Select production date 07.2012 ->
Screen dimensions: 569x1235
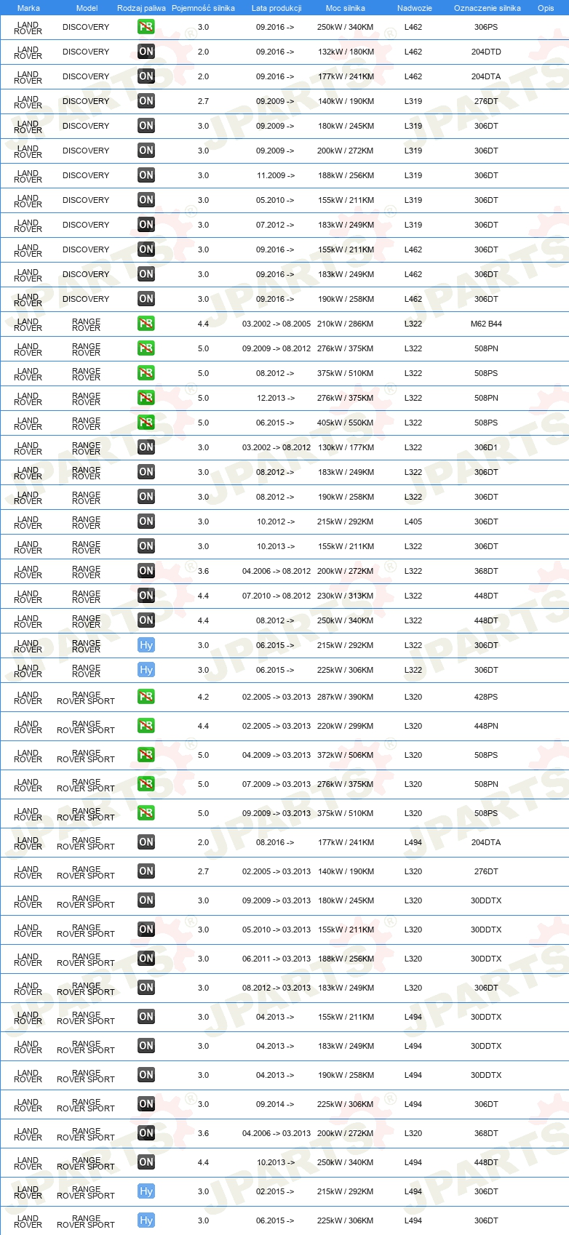coord(275,225)
